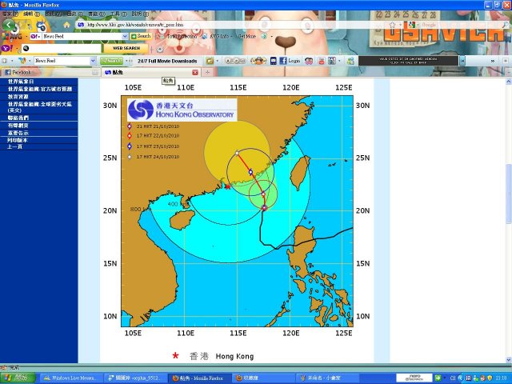Click the red YouTube icon on toolbar

[322, 61]
